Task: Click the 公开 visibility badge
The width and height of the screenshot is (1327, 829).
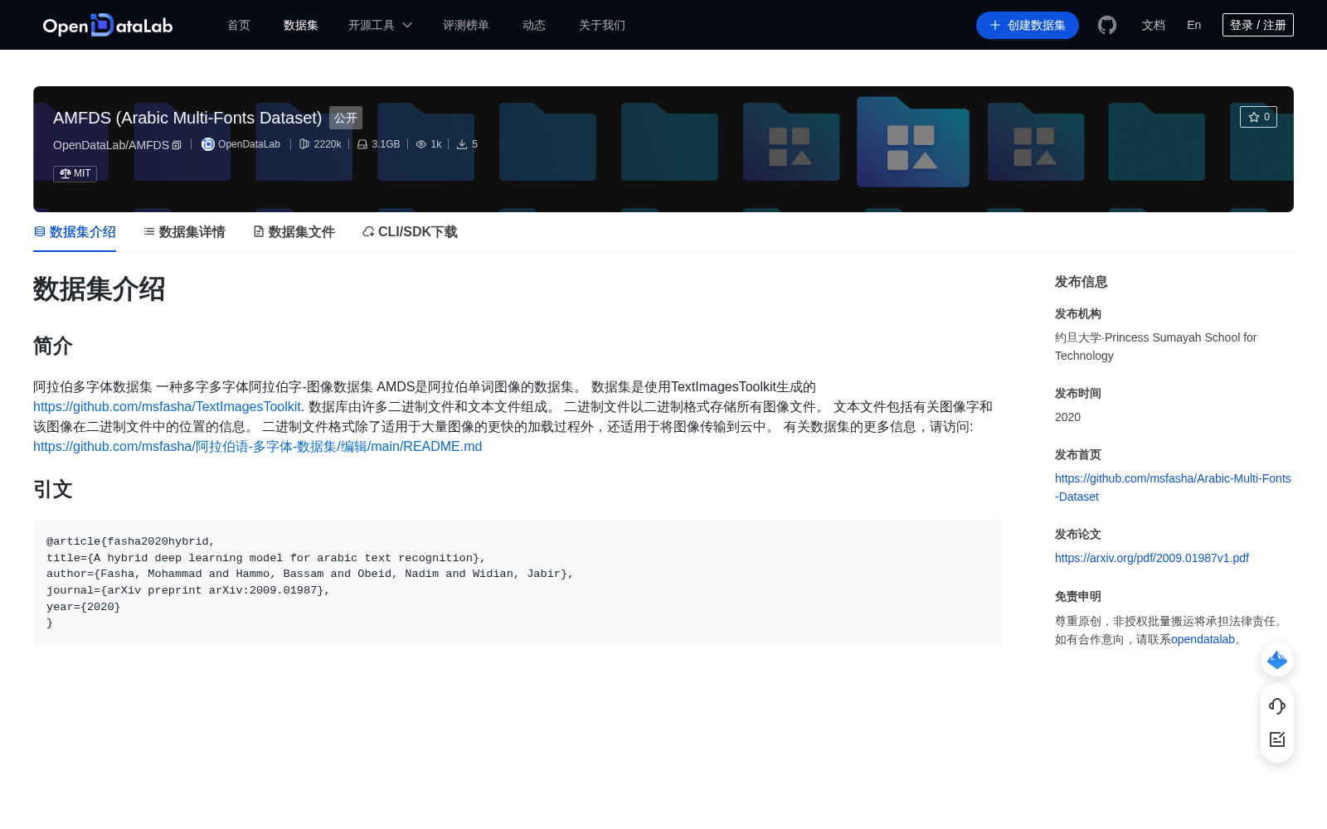Action: (346, 118)
